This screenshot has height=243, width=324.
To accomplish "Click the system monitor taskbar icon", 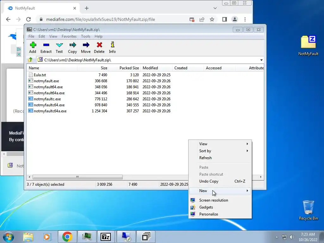I will (x=87, y=237).
